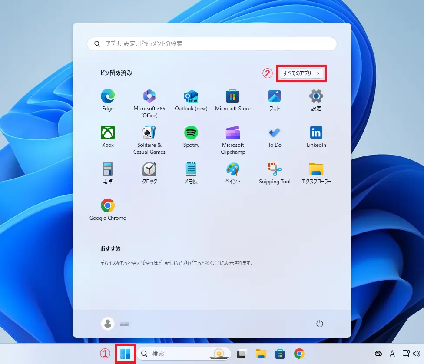Toggle the Task View taskbar button

coord(242,354)
